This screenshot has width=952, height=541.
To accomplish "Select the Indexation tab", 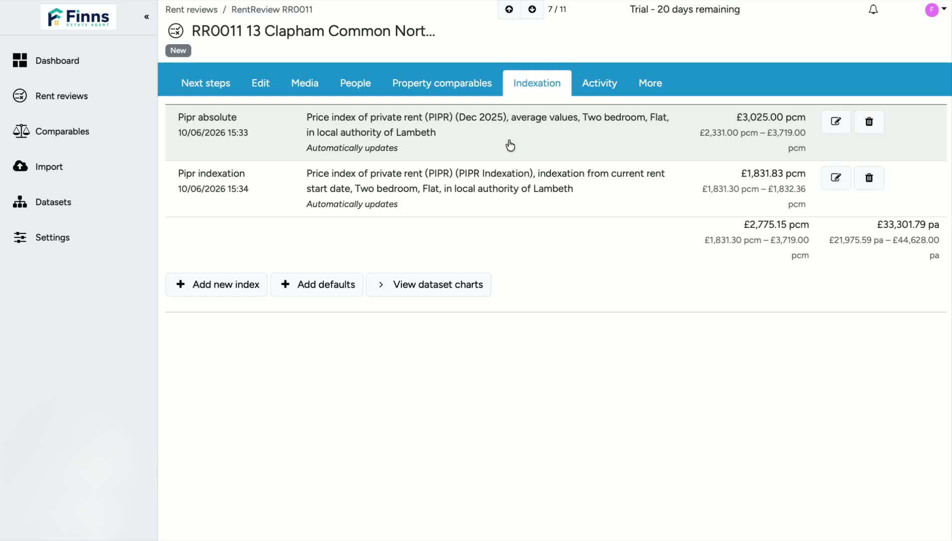I will [537, 83].
